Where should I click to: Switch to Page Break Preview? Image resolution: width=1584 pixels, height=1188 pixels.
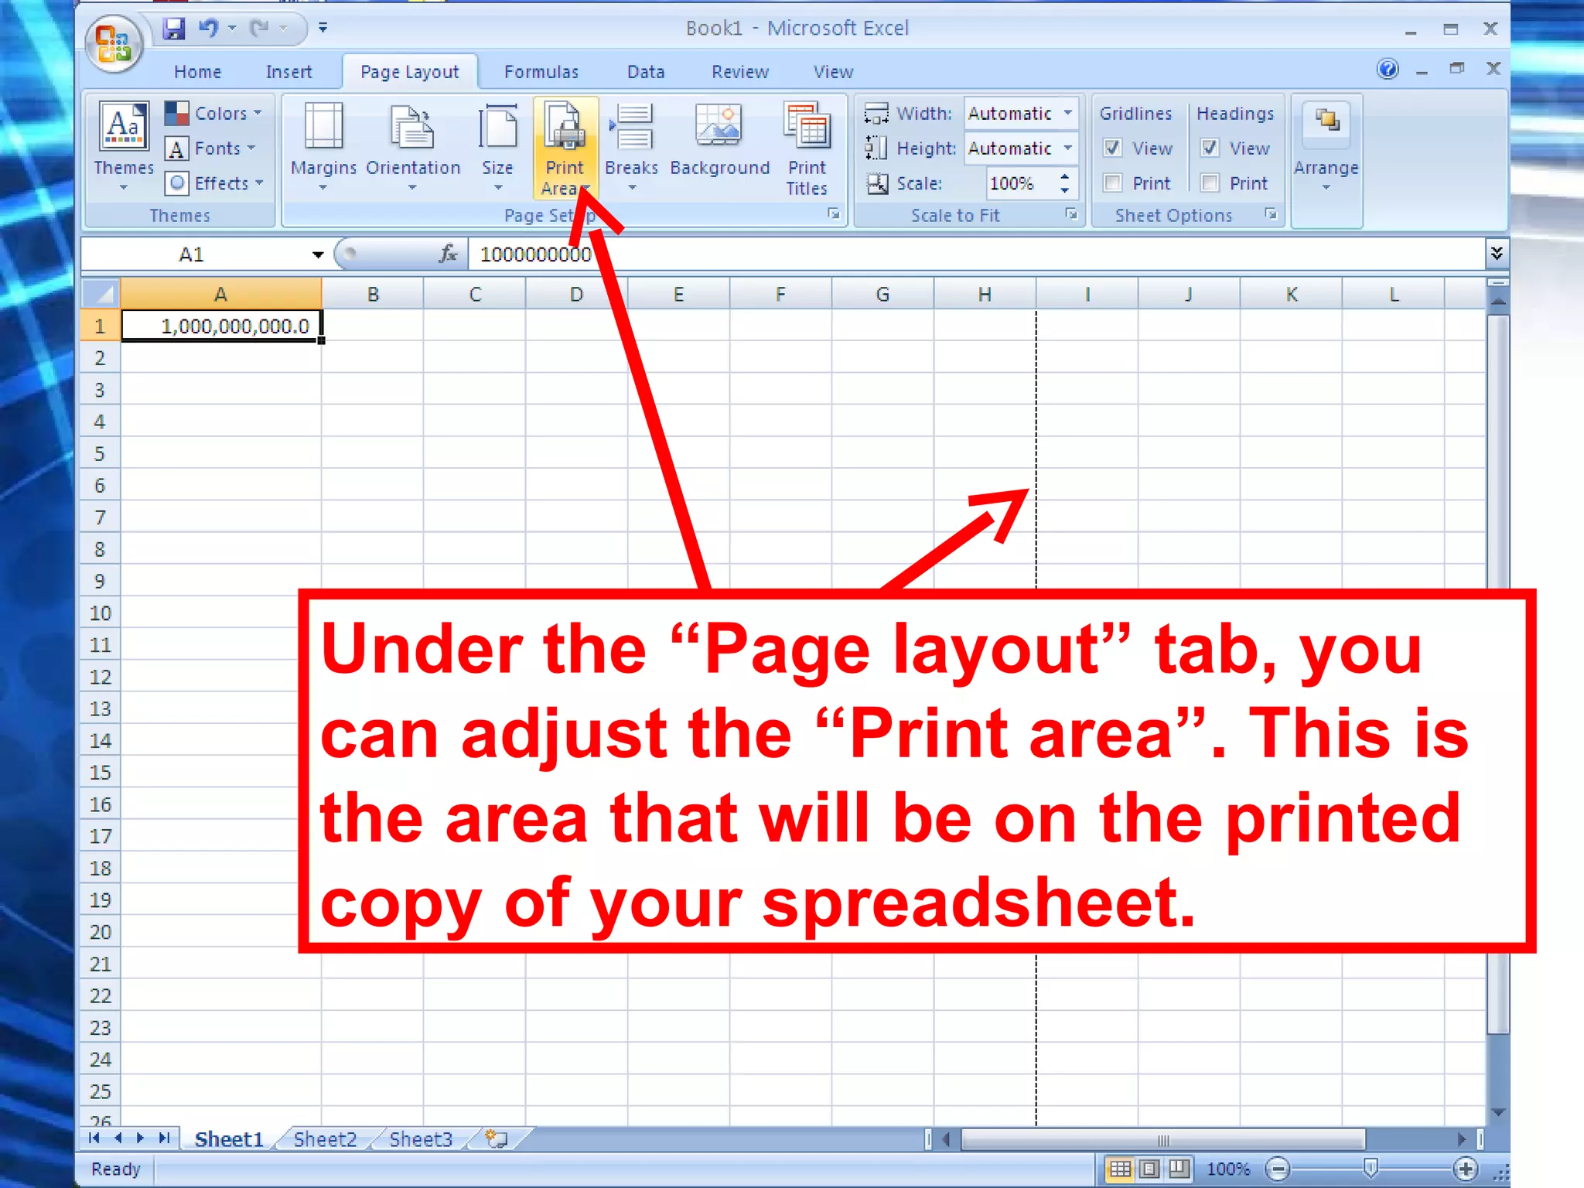[x=1179, y=1169]
